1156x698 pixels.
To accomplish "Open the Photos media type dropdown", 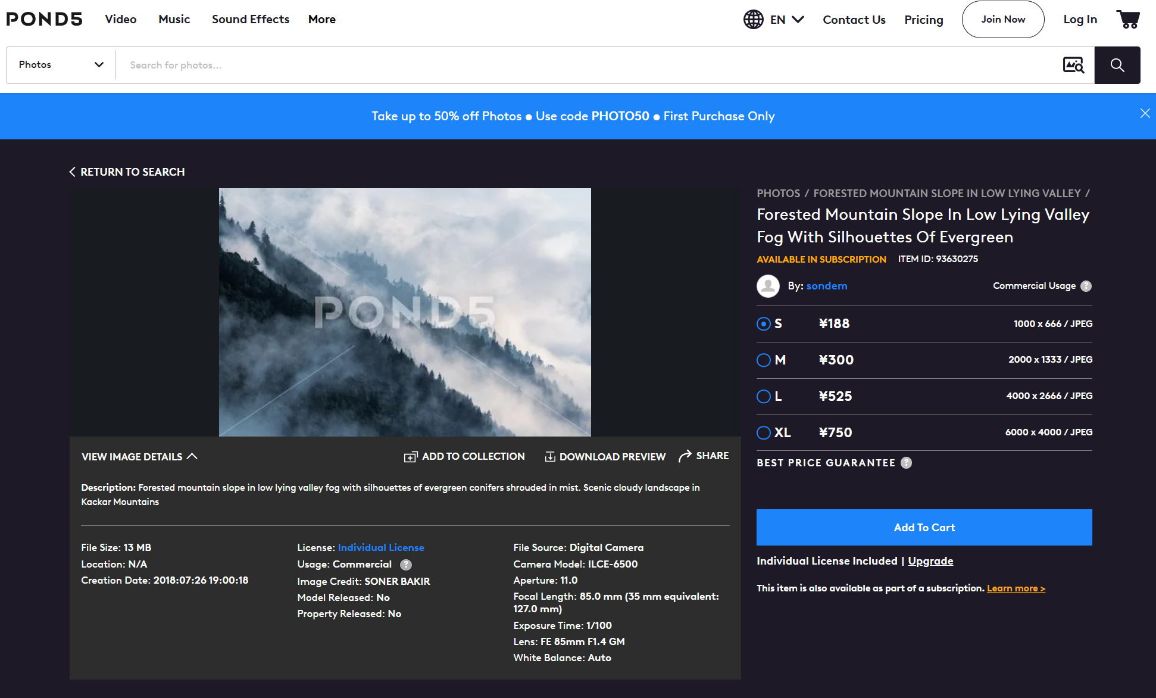I will tap(61, 65).
